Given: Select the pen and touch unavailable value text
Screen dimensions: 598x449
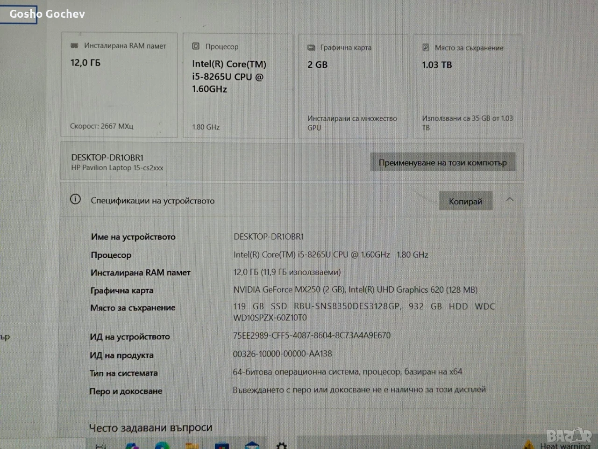Looking at the screenshot, I should click(x=359, y=390).
